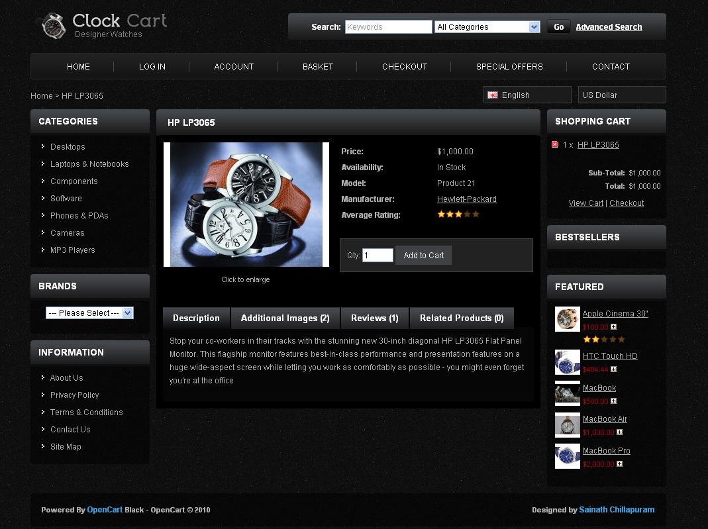Add HTC Touch HD to cart
The width and height of the screenshot is (708, 529).
pyautogui.click(x=614, y=369)
